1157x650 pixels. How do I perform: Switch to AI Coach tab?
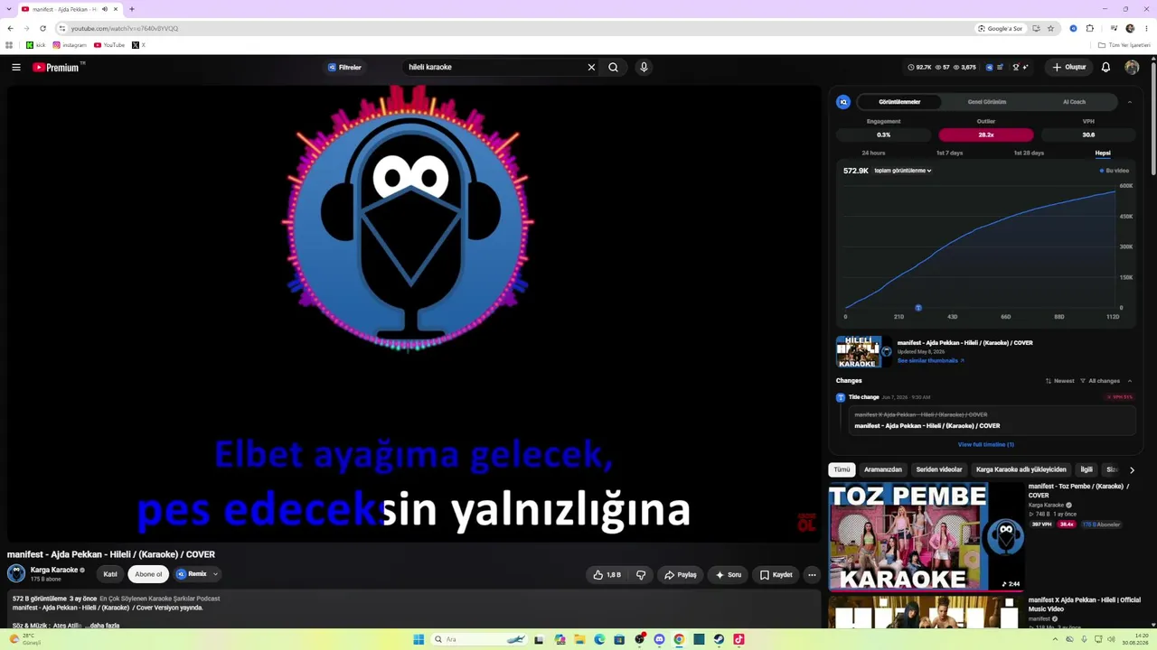click(1074, 102)
